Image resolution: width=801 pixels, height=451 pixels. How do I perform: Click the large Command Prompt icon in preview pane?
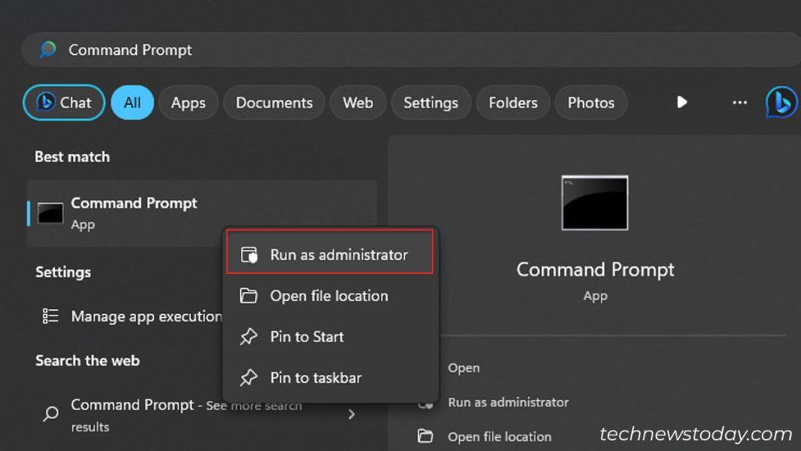[x=594, y=203]
